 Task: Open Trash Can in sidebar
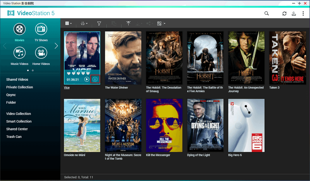[14, 137]
